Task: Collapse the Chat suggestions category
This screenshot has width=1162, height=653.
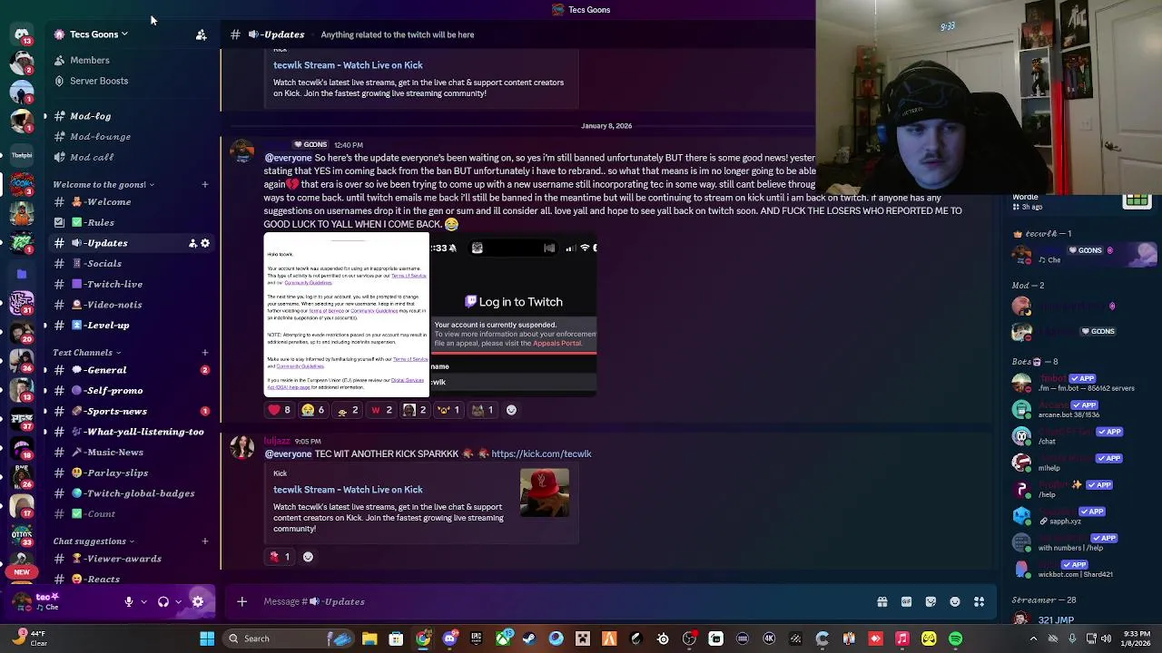Action: coord(94,541)
